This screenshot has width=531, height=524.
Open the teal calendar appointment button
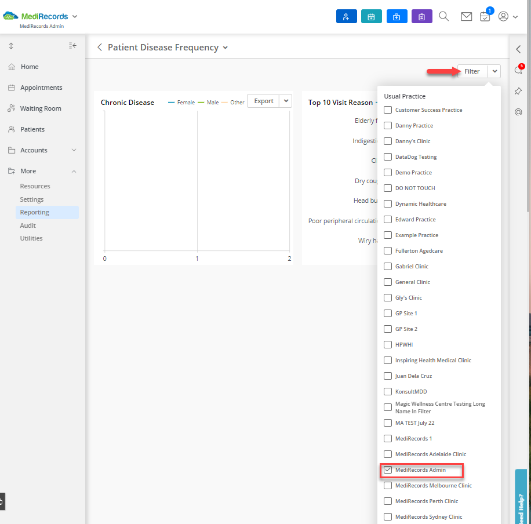coord(371,16)
